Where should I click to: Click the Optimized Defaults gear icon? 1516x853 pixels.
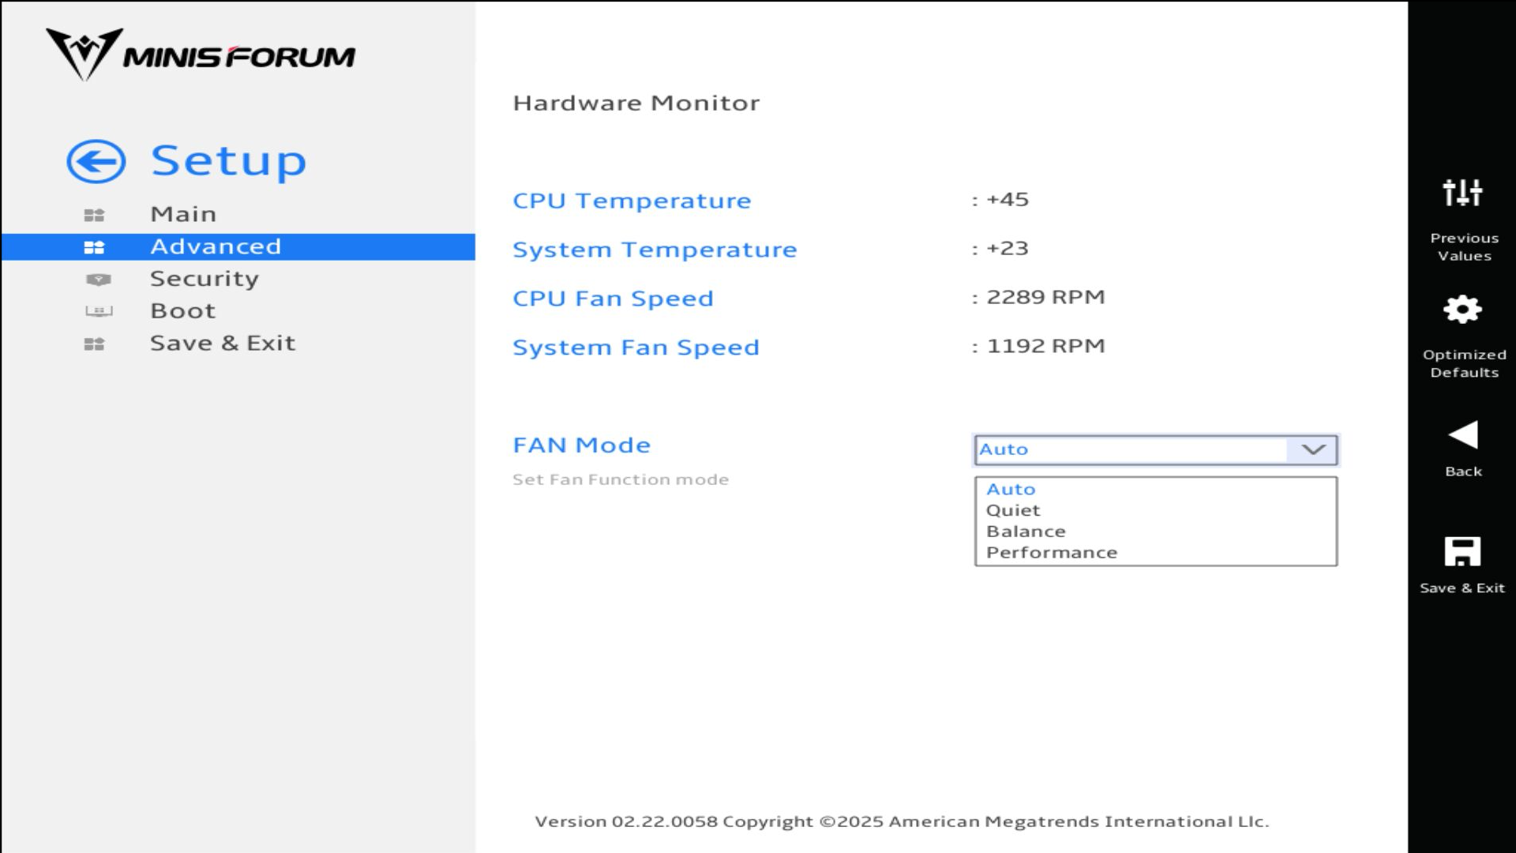tap(1462, 310)
